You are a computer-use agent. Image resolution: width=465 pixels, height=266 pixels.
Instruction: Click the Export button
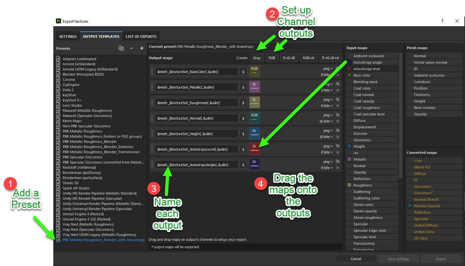(441, 259)
